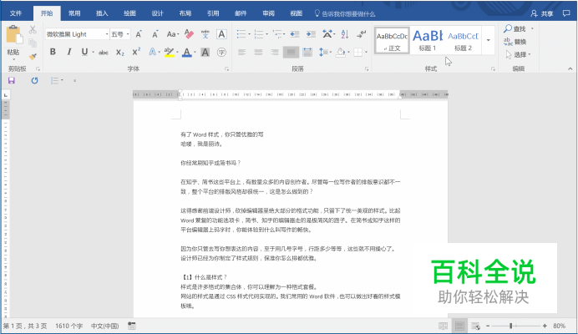Screen dimensions: 578x334
Task: Click the sort A-Z icon
Action: (x=345, y=34)
